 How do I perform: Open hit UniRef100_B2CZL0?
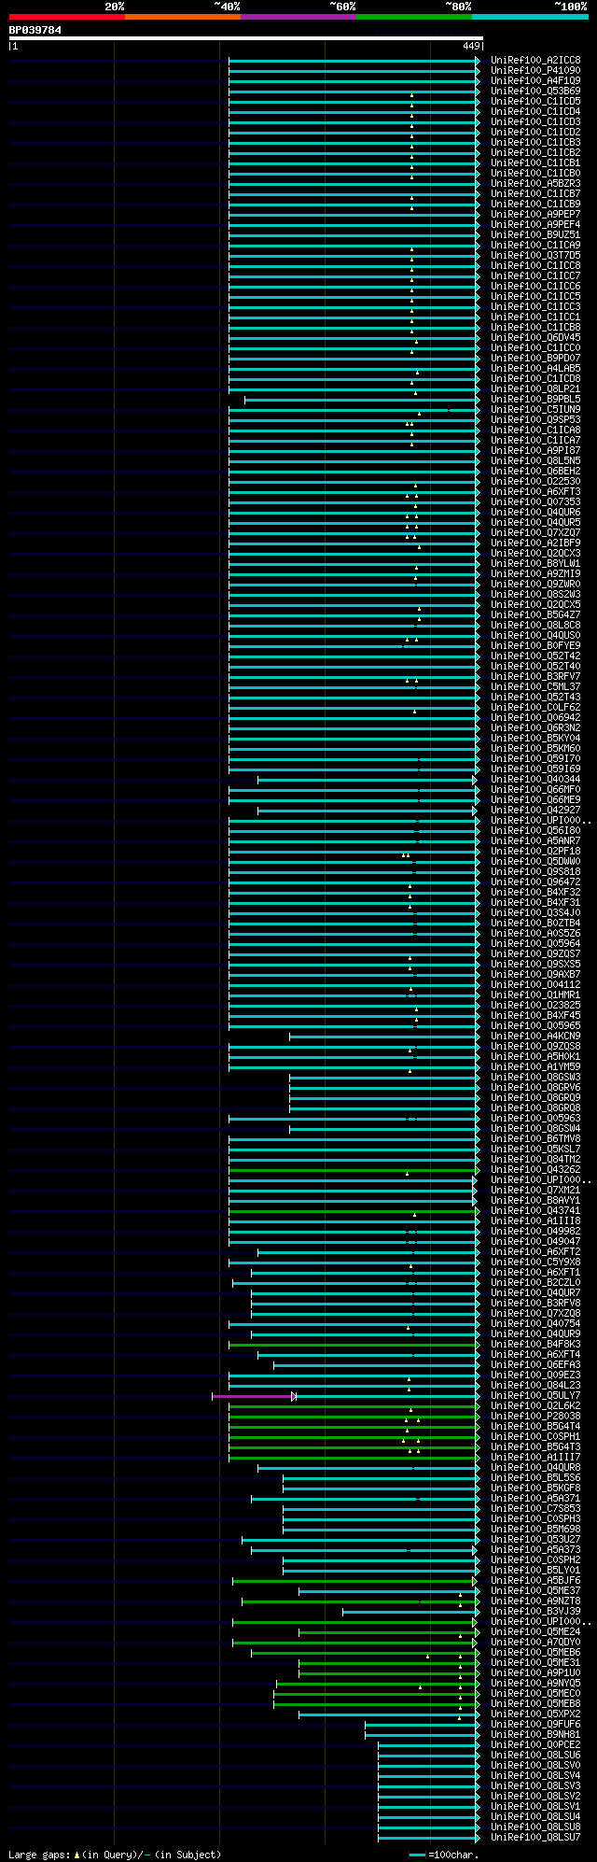[535, 1282]
